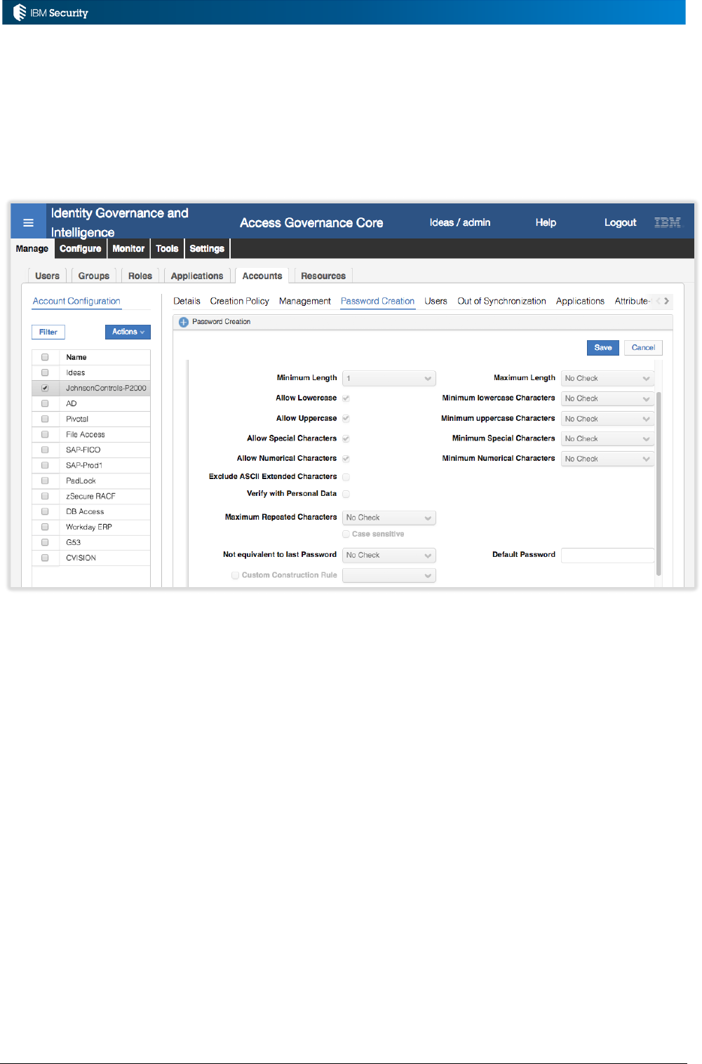
Task: Open Minimum uppercase Characters dropdown
Action: click(x=607, y=419)
